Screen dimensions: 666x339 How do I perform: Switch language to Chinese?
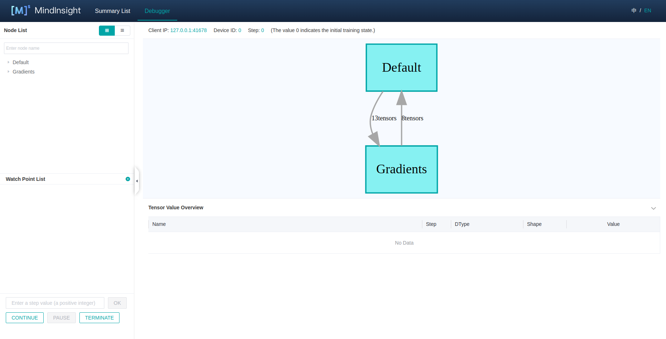coord(634,10)
